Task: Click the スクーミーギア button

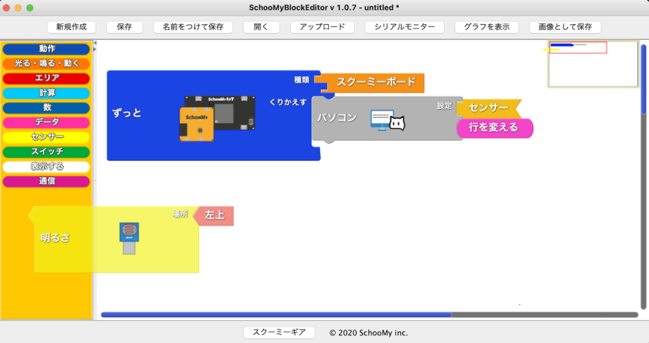Action: tap(279, 332)
